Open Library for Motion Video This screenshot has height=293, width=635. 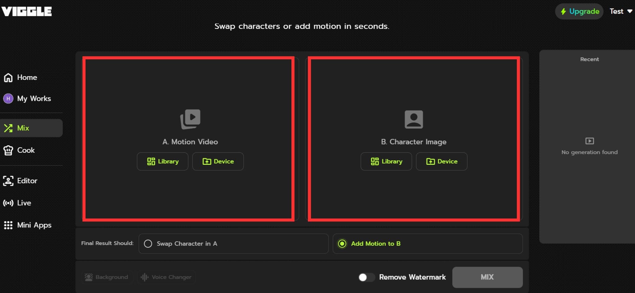coord(162,161)
